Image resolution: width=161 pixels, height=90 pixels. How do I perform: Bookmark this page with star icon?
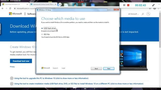tap(150, 8)
